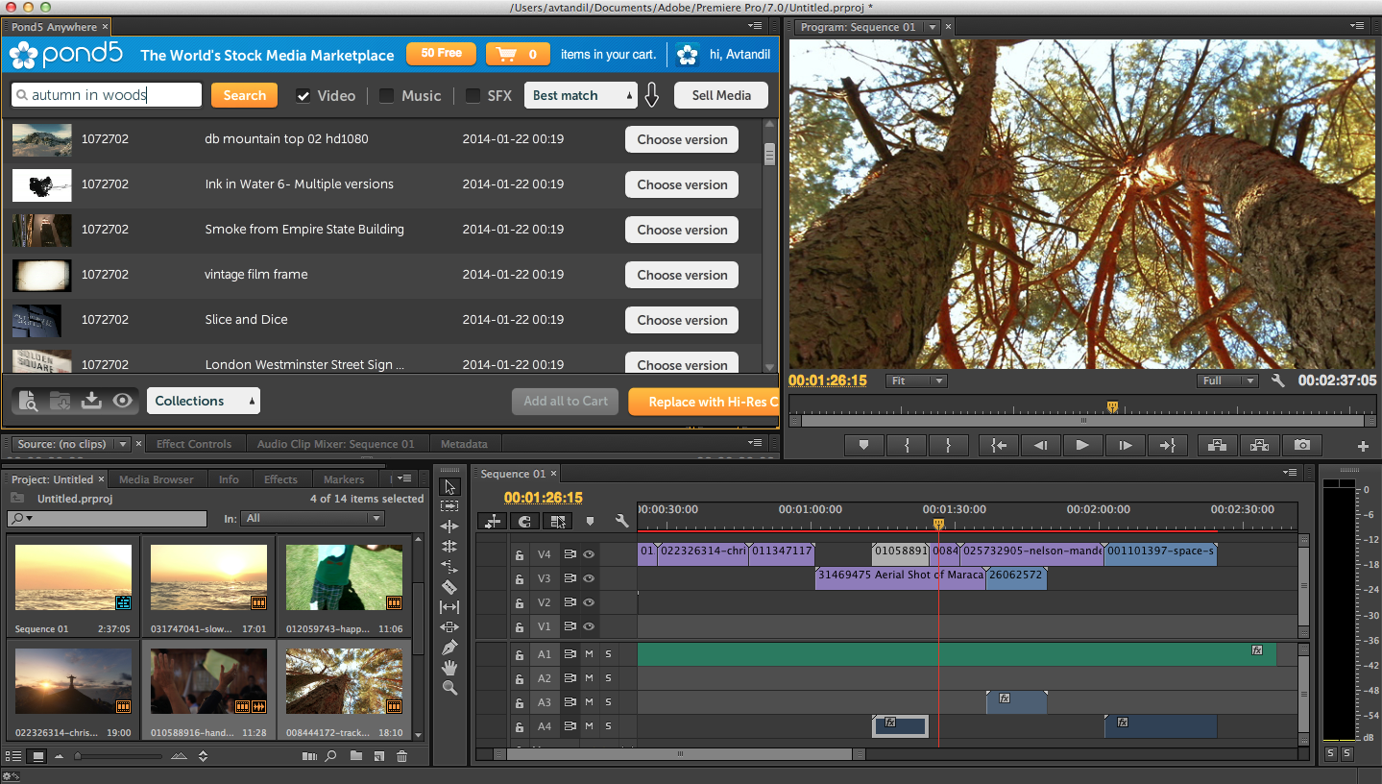Select the Pen tool in tools panel
This screenshot has width=1382, height=784.
[x=449, y=648]
